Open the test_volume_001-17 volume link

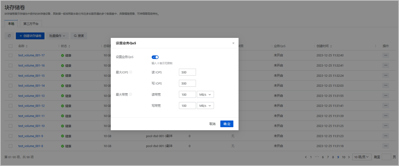31,55
